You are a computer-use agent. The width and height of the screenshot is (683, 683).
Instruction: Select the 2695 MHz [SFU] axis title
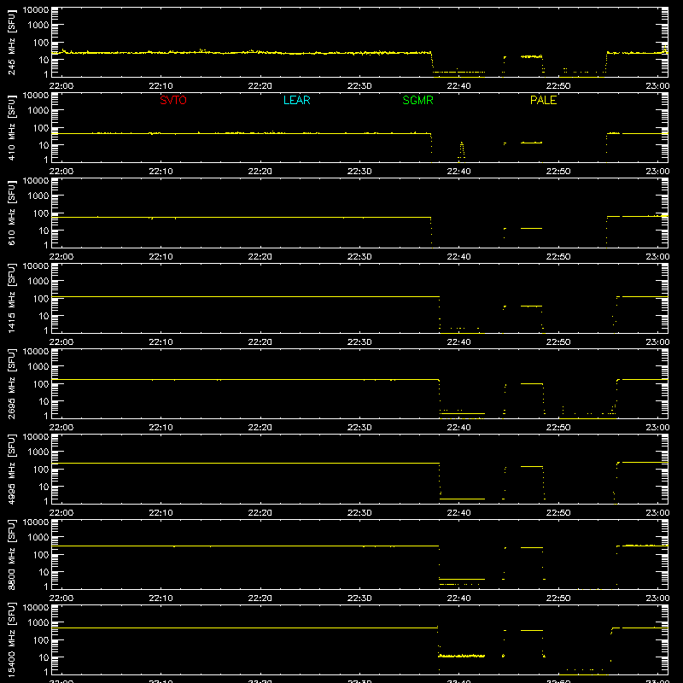[12, 383]
